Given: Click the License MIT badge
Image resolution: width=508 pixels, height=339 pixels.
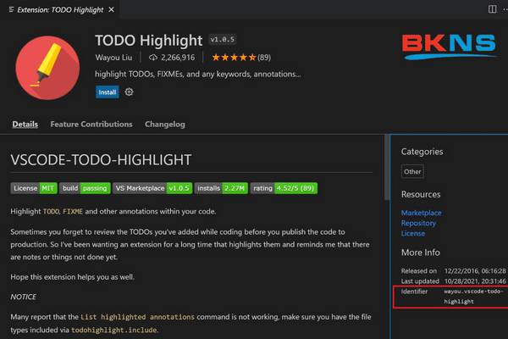Looking at the screenshot, I should pyautogui.click(x=34, y=188).
